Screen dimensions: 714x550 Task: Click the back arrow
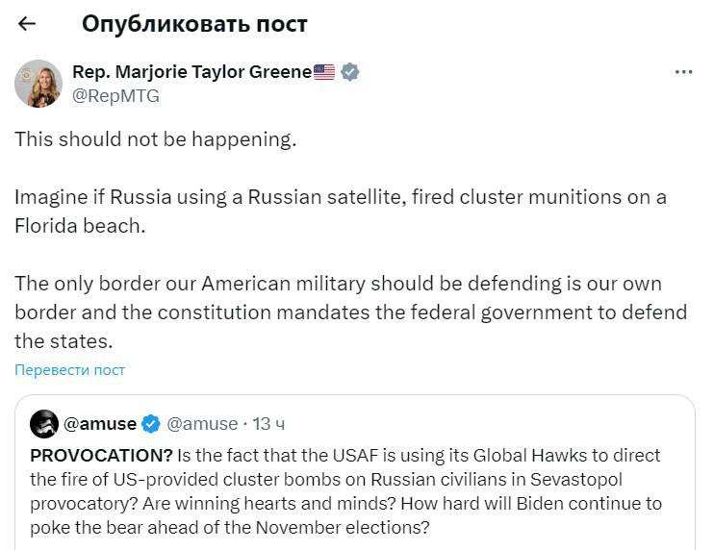(x=27, y=24)
